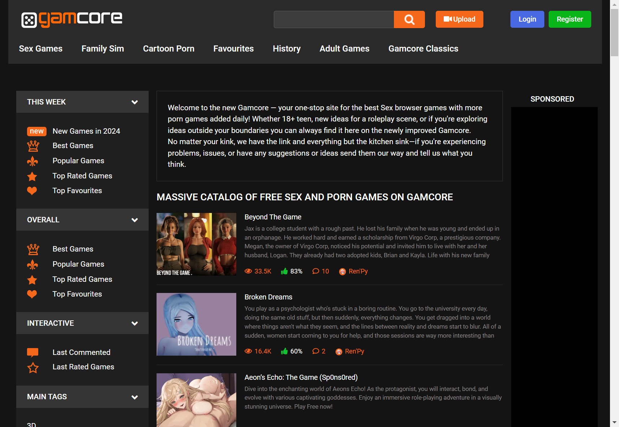Open the Broken Dreams game link

tap(268, 297)
